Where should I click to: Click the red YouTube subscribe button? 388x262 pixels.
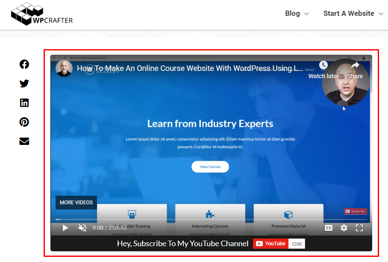coord(271,244)
